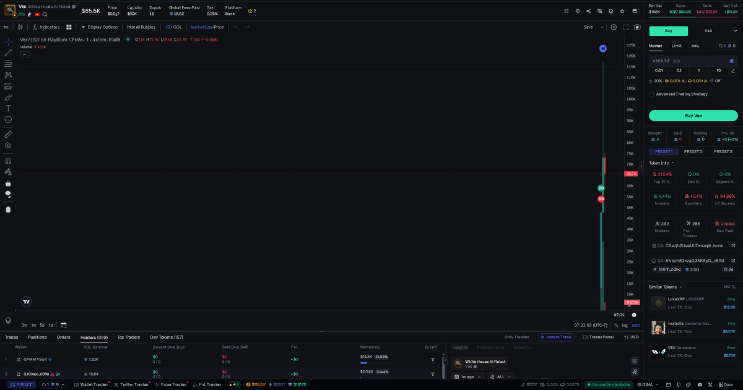Open candlestick chart style selector

pos(20,27)
